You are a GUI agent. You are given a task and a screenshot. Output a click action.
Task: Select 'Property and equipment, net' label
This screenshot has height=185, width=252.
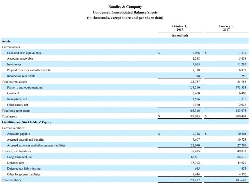pos(25,88)
